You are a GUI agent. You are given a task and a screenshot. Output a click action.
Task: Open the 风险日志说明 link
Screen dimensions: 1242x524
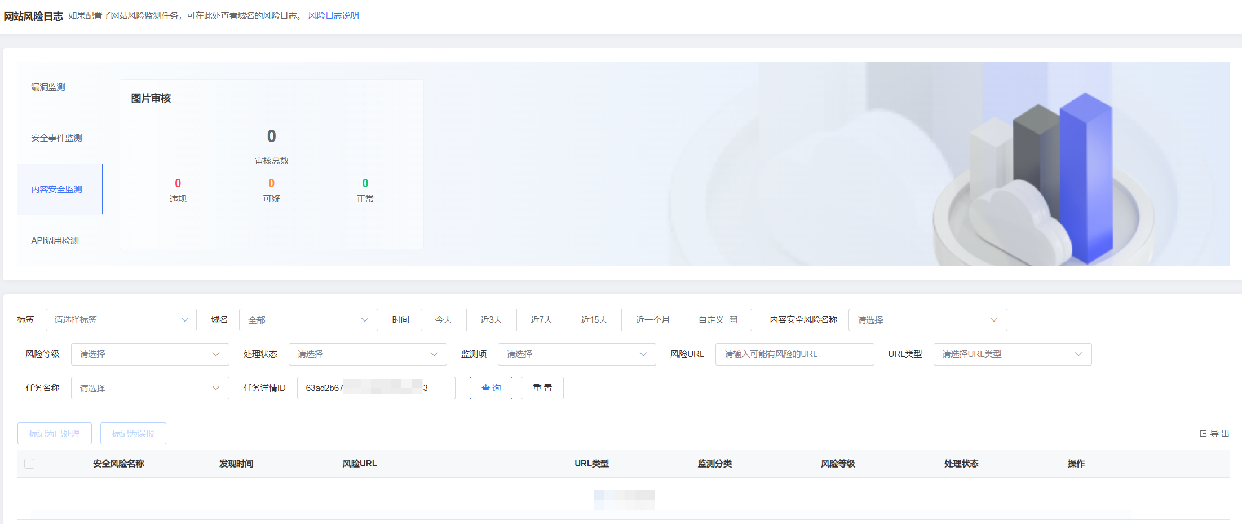coord(333,16)
